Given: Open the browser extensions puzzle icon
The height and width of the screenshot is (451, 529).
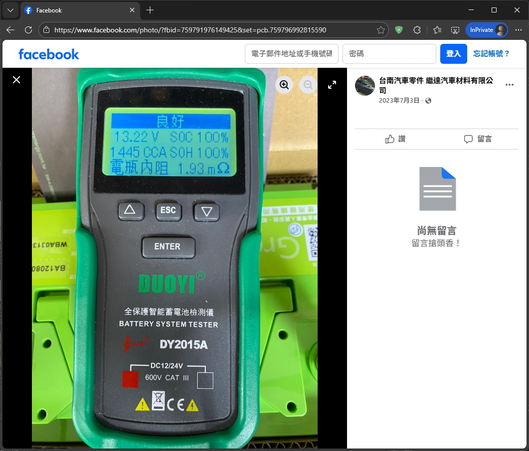Looking at the screenshot, I should [417, 30].
